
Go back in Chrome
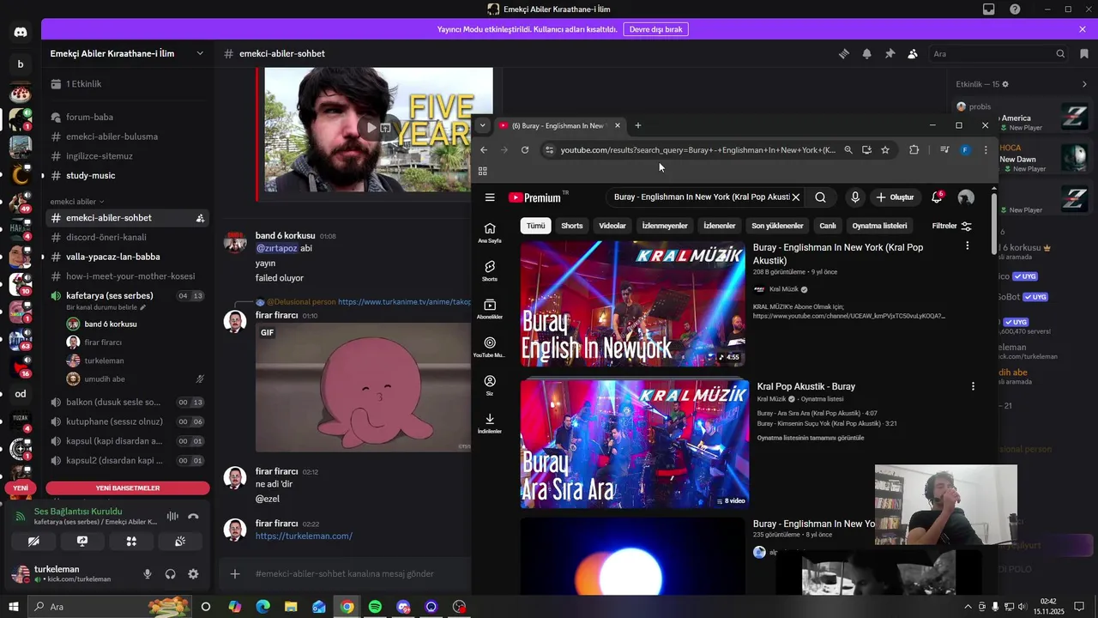pyautogui.click(x=484, y=150)
